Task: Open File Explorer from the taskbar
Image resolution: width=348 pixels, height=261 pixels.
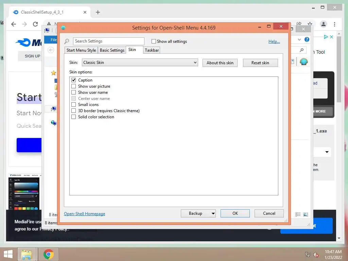Action: [x=27, y=254]
